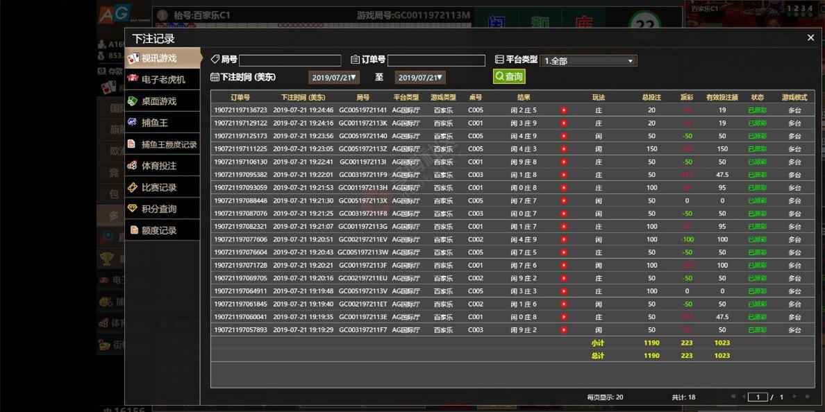Close the 下注记录 dialog

[811, 37]
